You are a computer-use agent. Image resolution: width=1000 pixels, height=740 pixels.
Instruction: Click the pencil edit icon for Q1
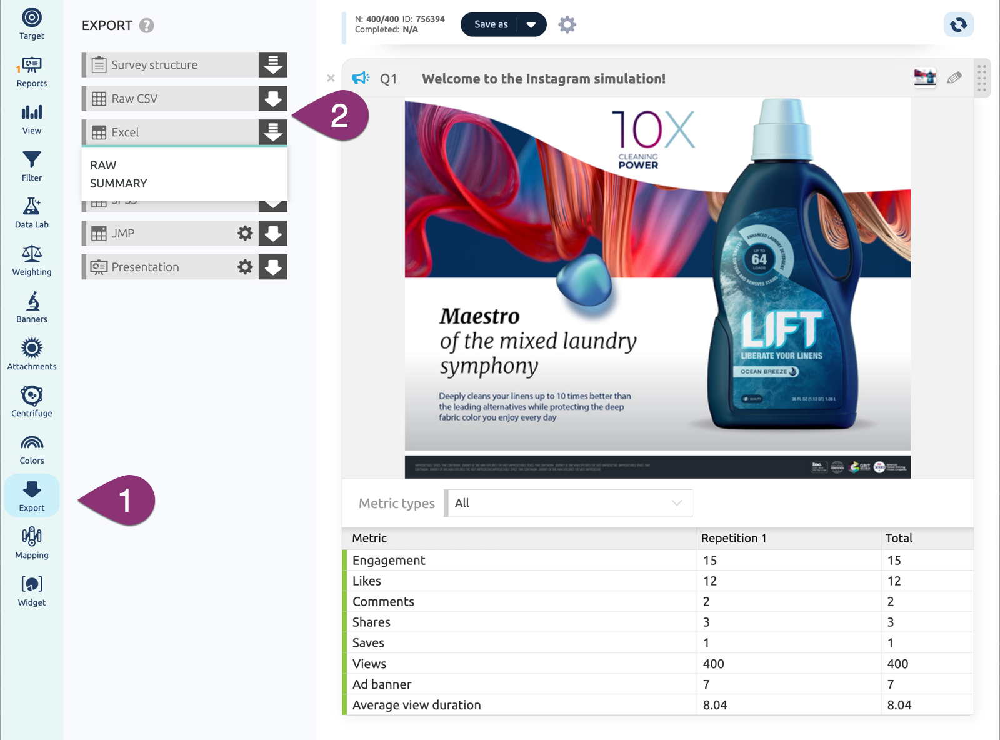click(x=954, y=78)
